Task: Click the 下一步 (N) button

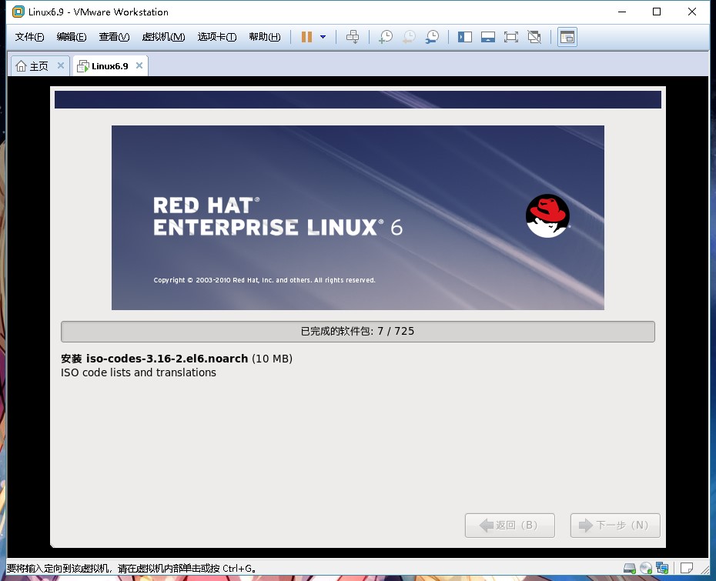Action: 615,526
